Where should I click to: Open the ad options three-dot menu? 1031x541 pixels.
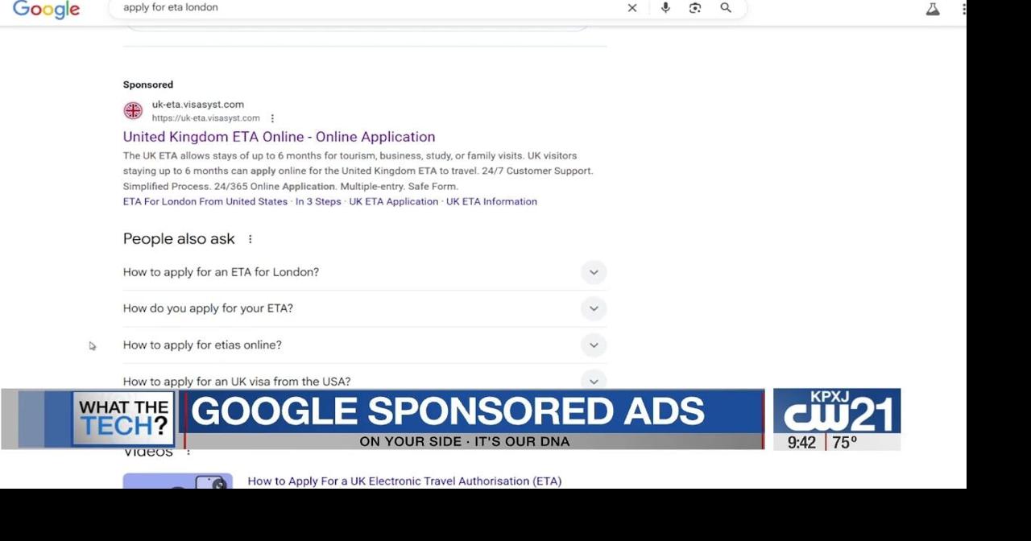click(x=272, y=118)
